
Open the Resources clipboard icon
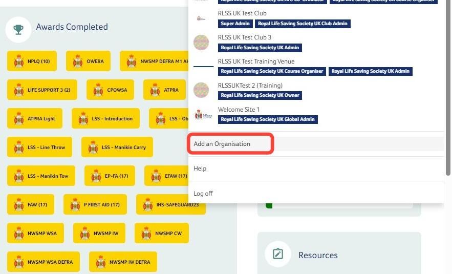coord(278,254)
